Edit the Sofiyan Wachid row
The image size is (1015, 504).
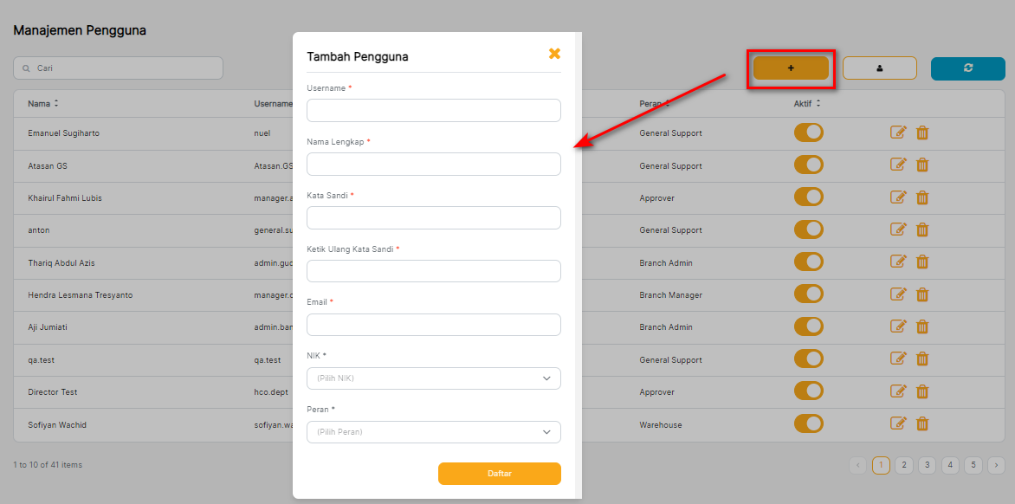898,423
